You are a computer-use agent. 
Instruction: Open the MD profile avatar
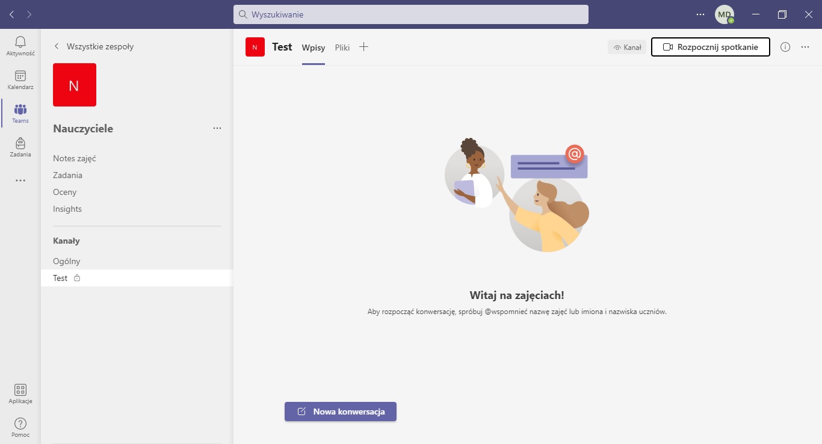coord(724,14)
